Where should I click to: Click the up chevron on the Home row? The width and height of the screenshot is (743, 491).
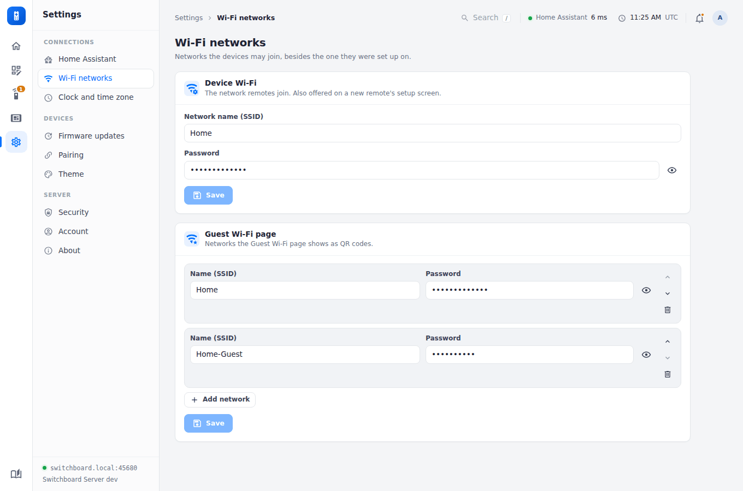click(668, 277)
